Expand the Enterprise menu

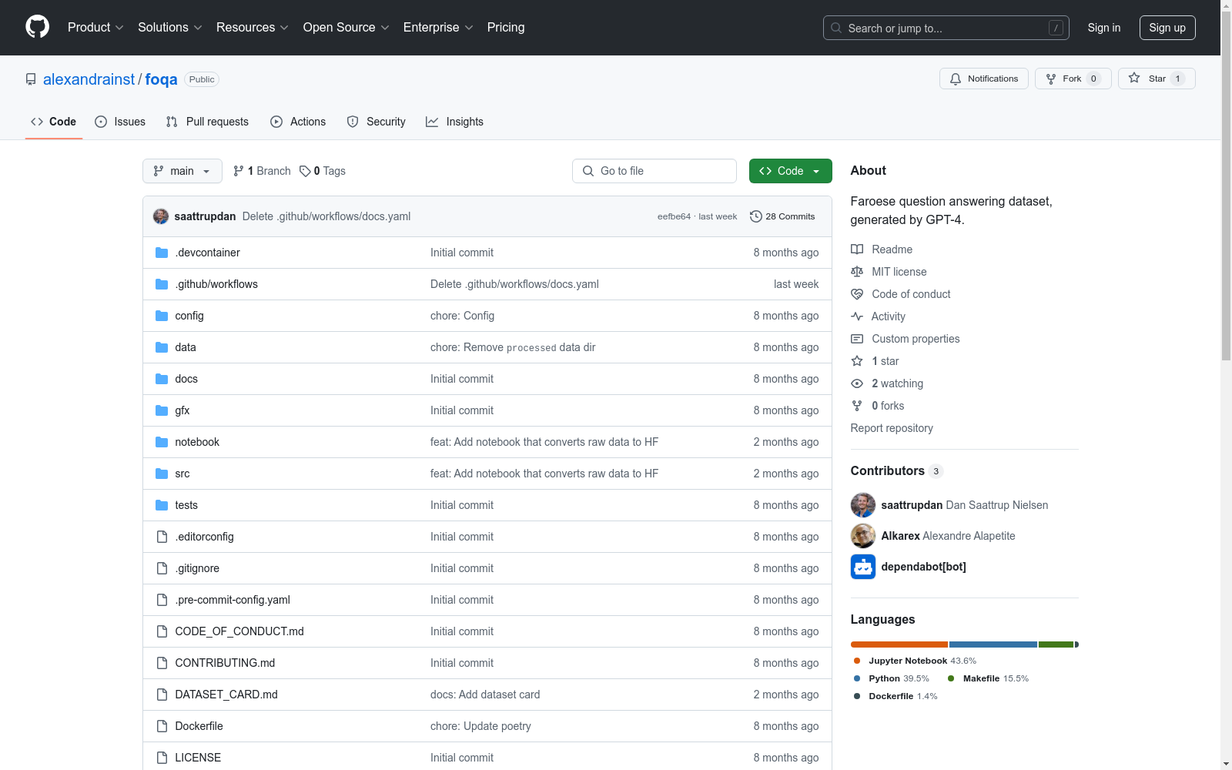438,28
